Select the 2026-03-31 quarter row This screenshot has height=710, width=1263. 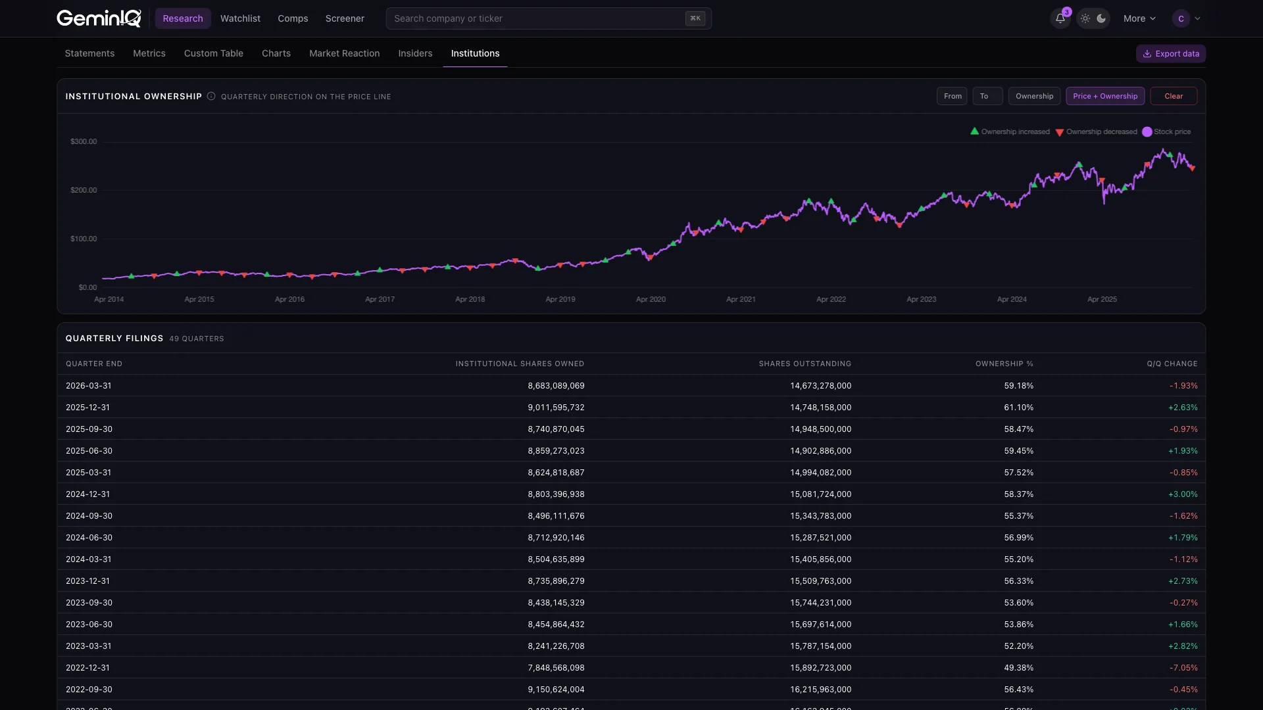tap(631, 386)
